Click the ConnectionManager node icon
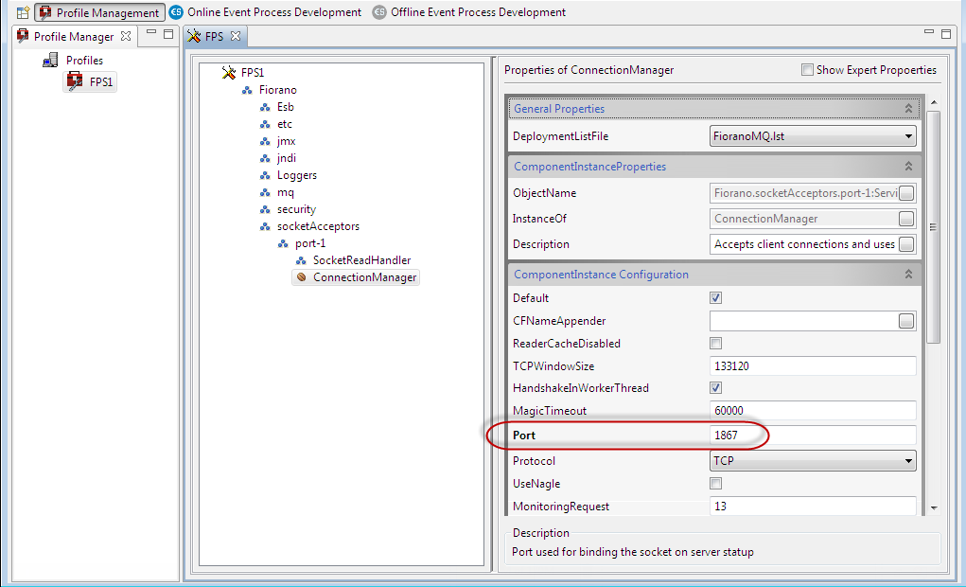 (x=301, y=277)
